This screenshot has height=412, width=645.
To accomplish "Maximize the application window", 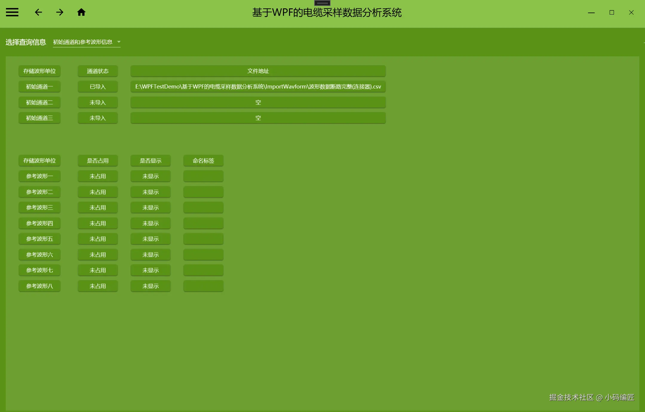I will pyautogui.click(x=612, y=13).
